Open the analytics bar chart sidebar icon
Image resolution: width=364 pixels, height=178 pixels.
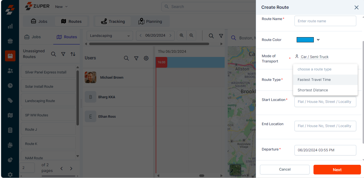click(10, 26)
